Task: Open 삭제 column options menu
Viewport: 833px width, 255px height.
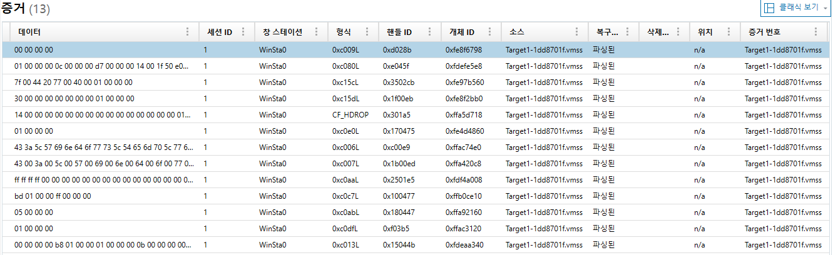Action: (x=678, y=32)
